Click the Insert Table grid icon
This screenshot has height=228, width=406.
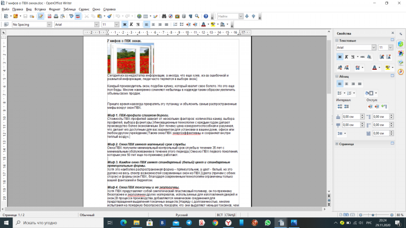145,16
